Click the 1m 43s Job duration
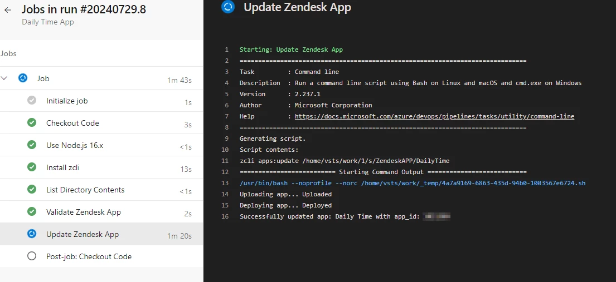The width and height of the screenshot is (616, 282). (180, 81)
